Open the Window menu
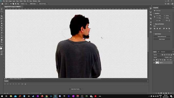Screen dimensions: 174x98 (x=35, y=1)
